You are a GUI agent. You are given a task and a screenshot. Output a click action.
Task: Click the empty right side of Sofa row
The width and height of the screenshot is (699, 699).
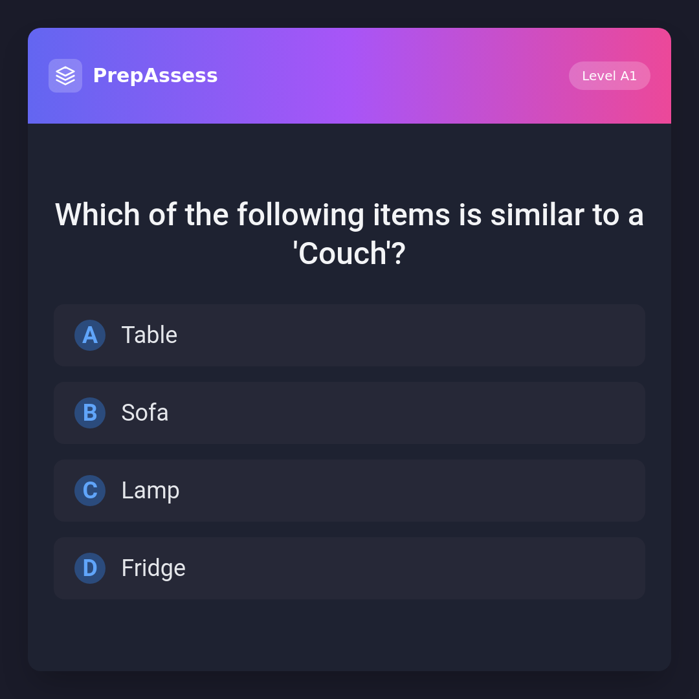tap(518, 413)
